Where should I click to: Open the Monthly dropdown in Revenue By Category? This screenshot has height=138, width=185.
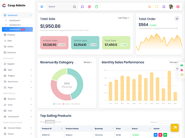point(88,62)
